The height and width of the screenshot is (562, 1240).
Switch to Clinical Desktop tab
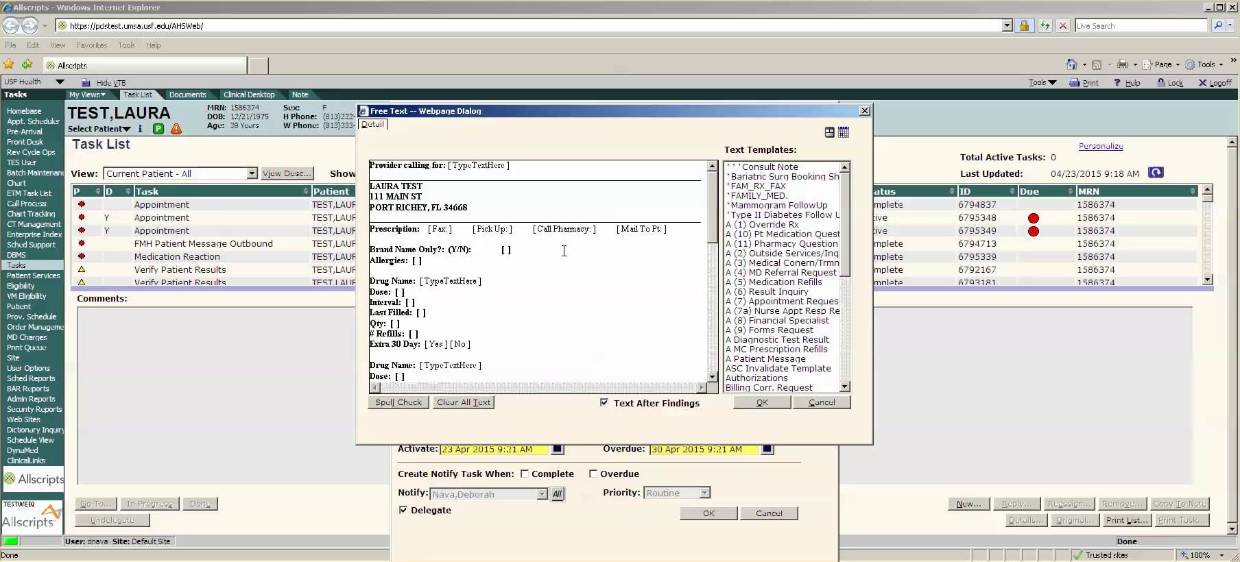(x=249, y=95)
